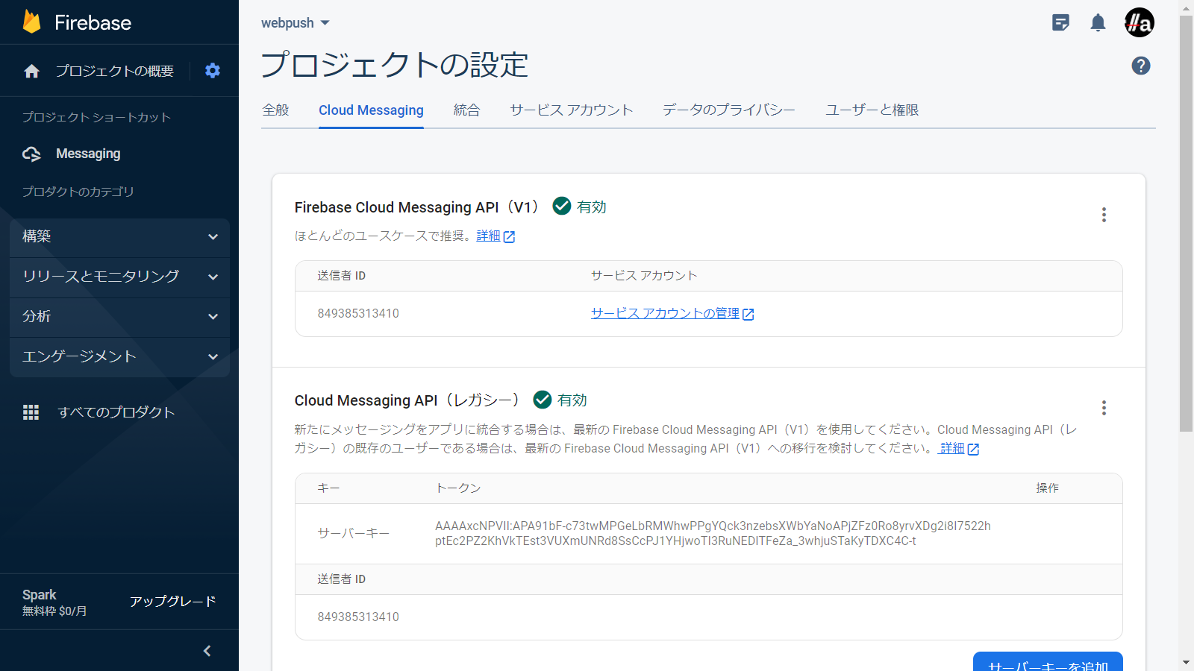Open the three-dot menu for Cloud Messaging API (レガシー)
Image resolution: width=1194 pixels, height=671 pixels.
[x=1104, y=408]
